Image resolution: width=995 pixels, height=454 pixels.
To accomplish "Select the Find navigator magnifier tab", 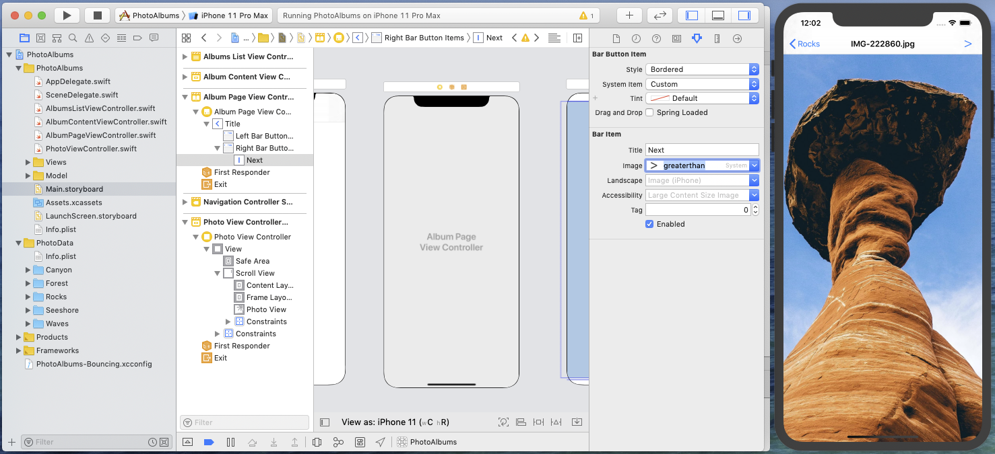I will pos(73,38).
